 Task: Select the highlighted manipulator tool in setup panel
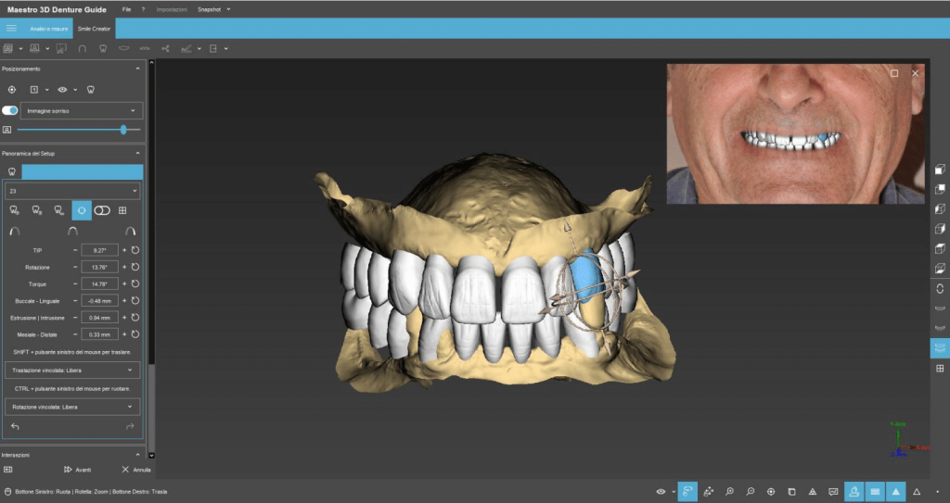coord(81,210)
